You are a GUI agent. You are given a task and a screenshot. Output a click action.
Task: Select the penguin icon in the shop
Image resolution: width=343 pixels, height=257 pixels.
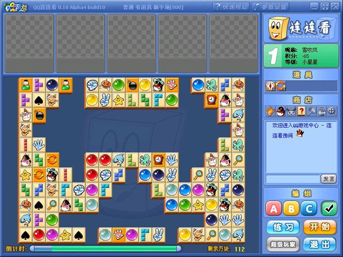[x=280, y=111]
